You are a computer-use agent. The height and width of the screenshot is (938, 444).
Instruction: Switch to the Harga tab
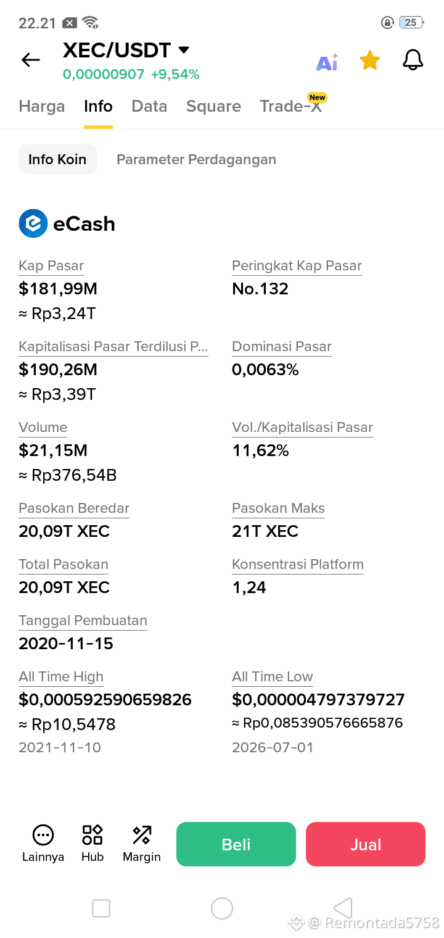[42, 106]
